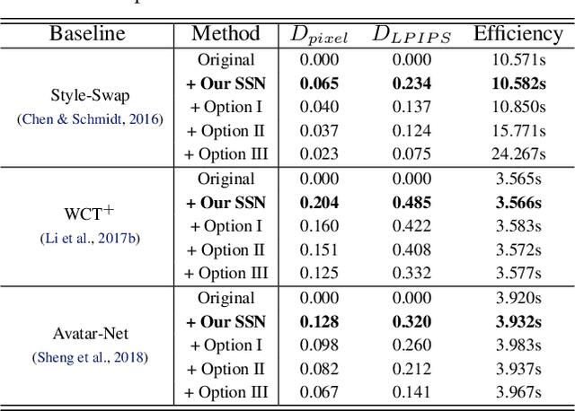
Task: Follow the Sheng et al., 2018 reference
Action: [93, 357]
